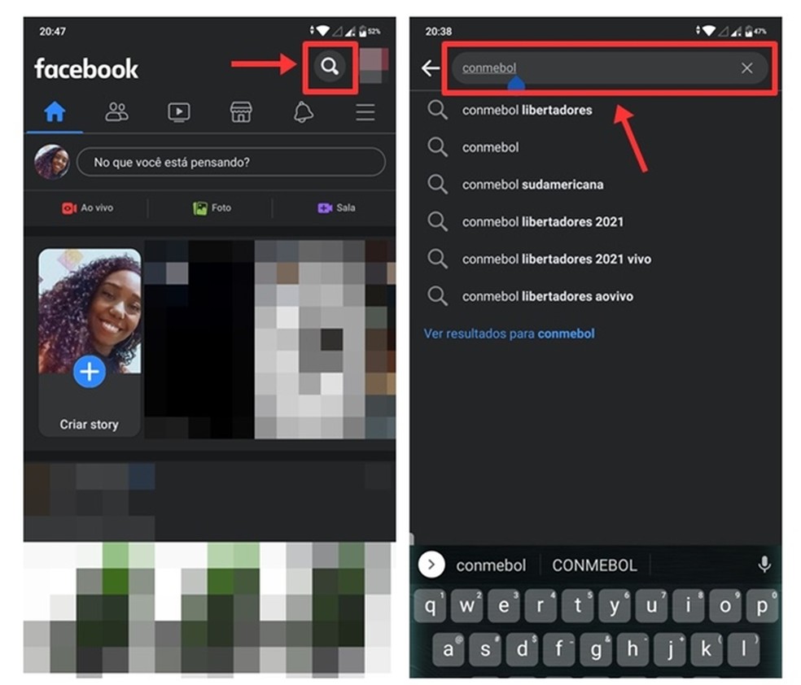Focus the search field containing 'conmebol'
801x685 pixels.
[610, 68]
